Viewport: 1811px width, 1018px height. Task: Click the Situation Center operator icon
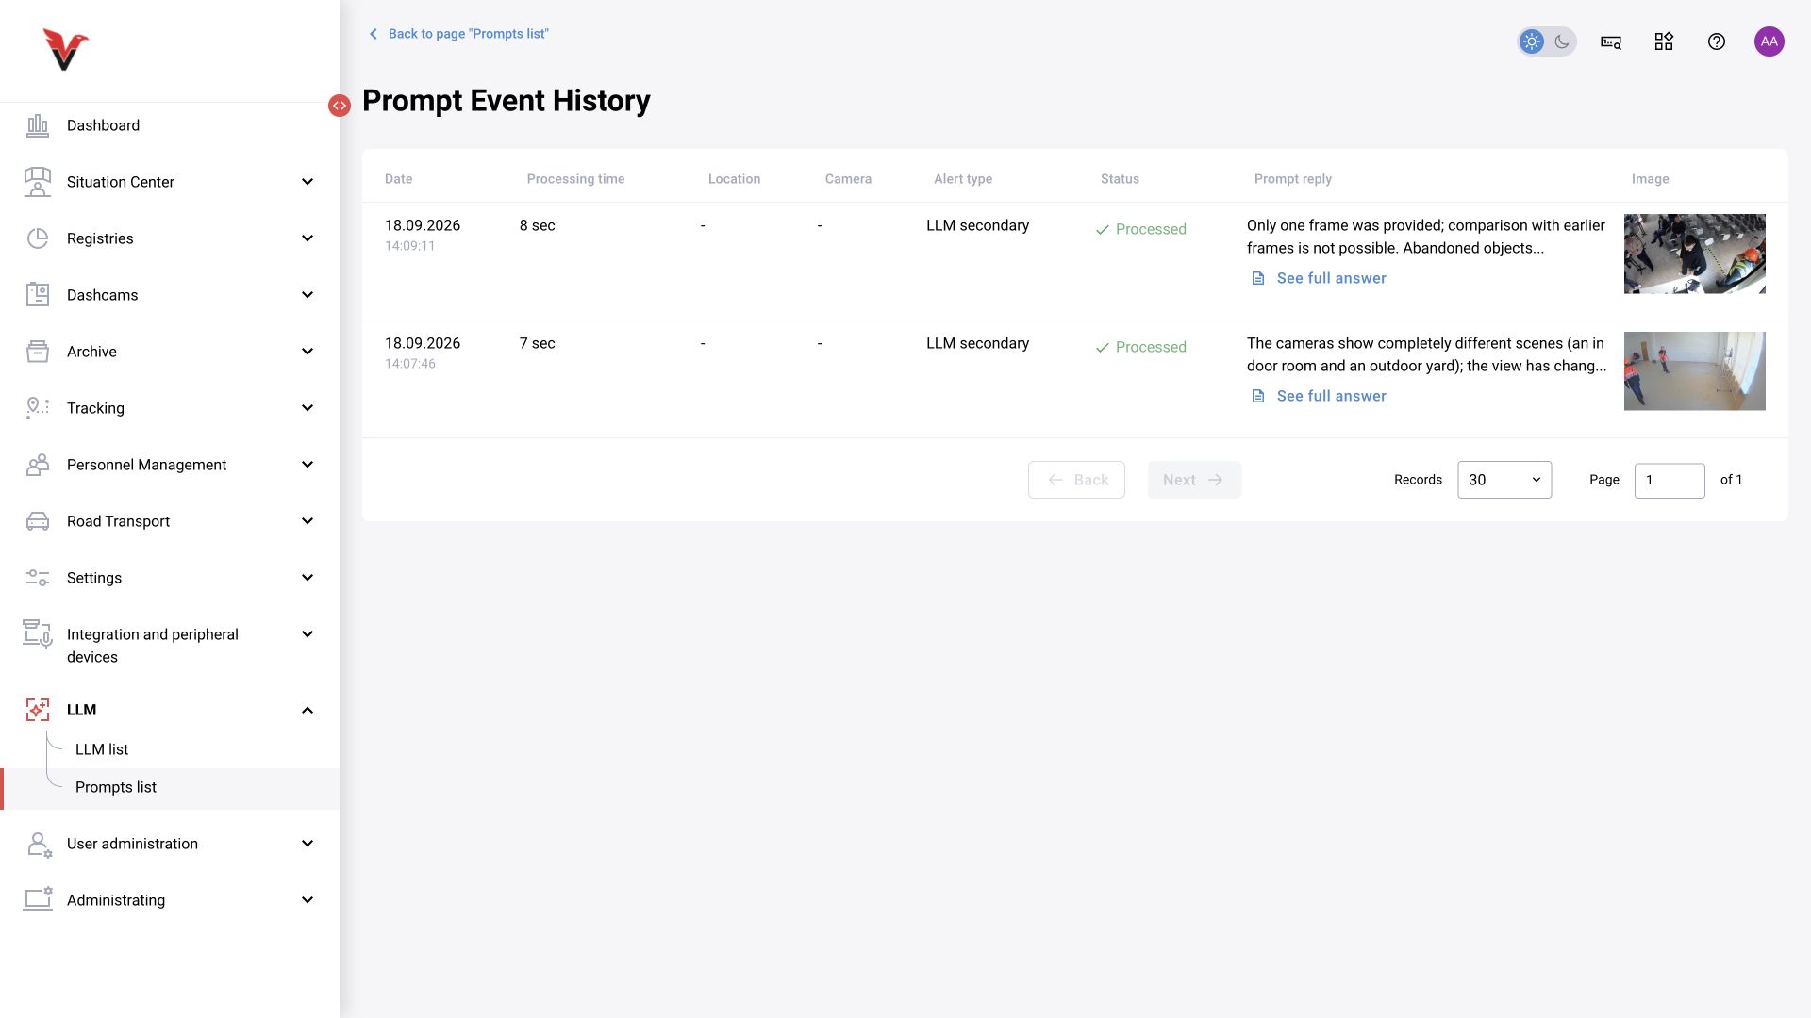click(38, 182)
